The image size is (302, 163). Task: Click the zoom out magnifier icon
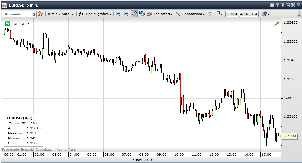pyautogui.click(x=126, y=14)
